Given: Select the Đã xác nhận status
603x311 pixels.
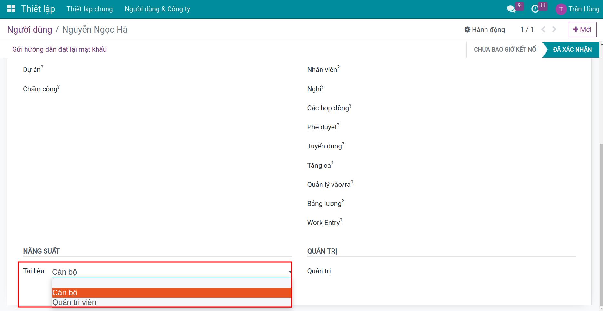Looking at the screenshot, I should (572, 49).
